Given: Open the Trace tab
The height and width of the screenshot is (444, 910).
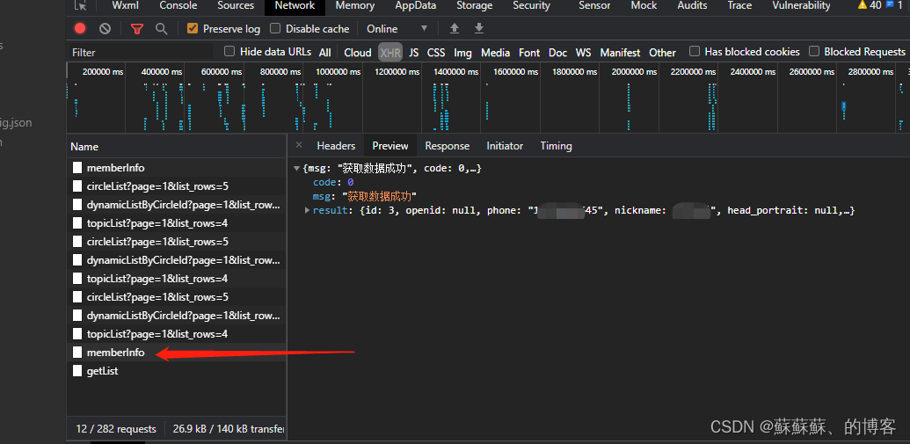Looking at the screenshot, I should (x=739, y=6).
